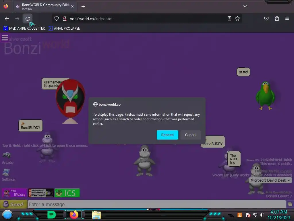Open the tracking protection shield icon
Image resolution: width=294 pixels, height=221 pixels.
pos(57,19)
